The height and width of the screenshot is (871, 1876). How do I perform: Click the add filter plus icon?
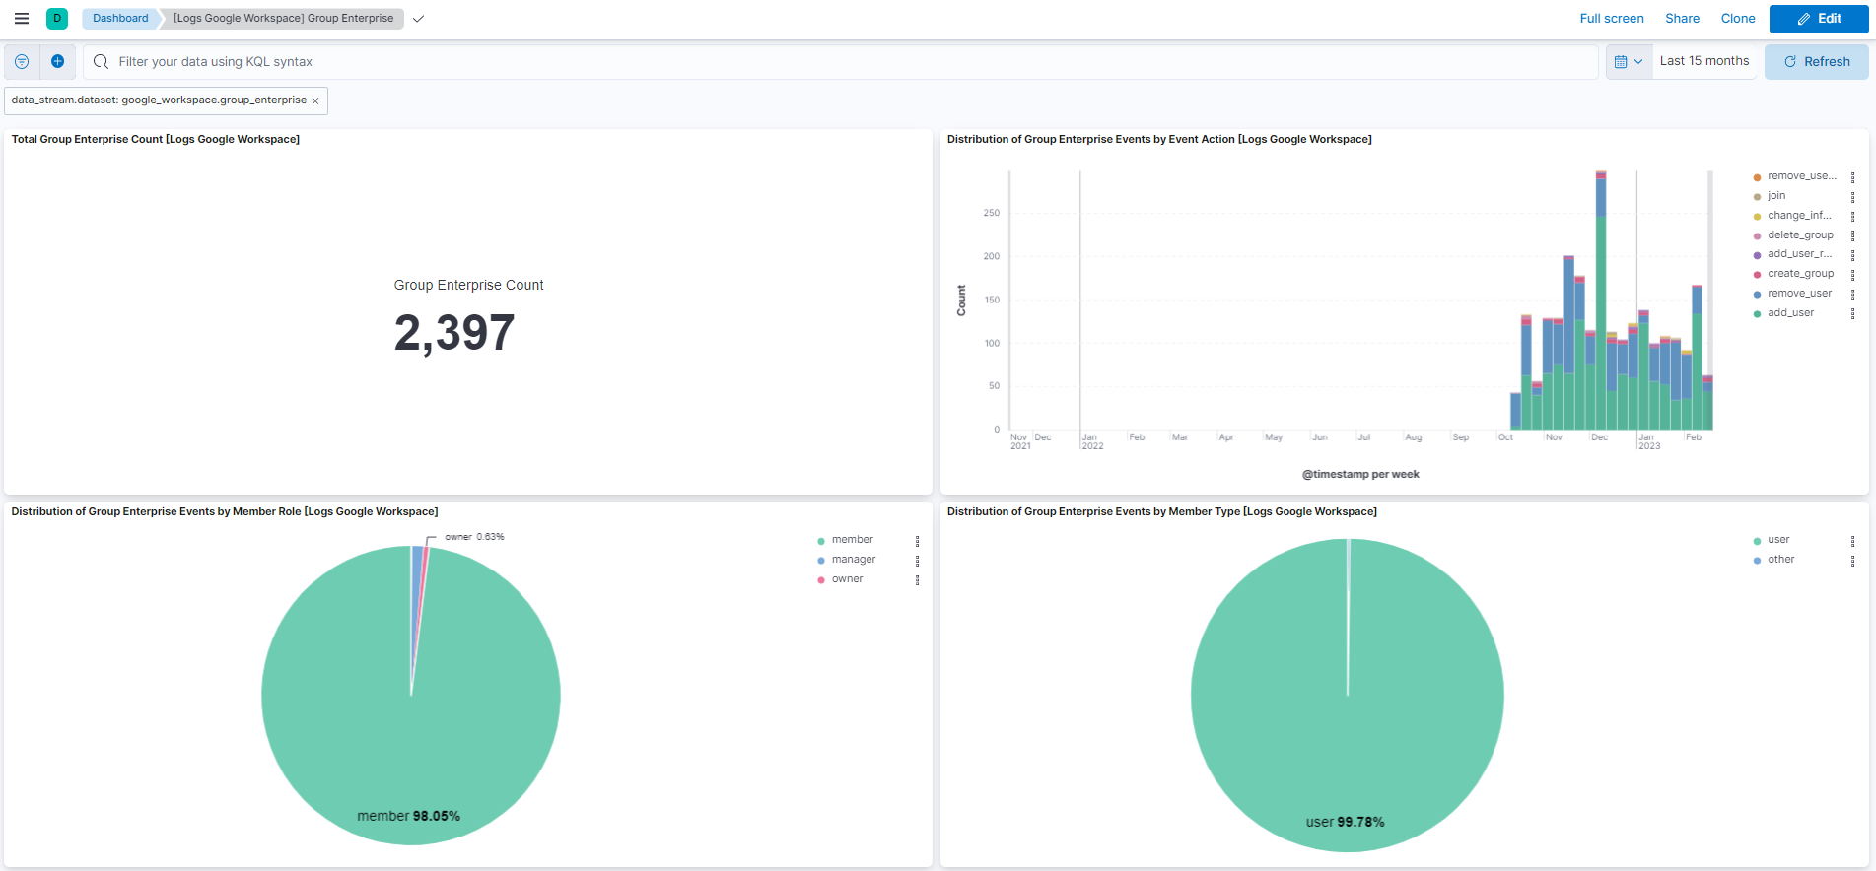[x=58, y=61]
